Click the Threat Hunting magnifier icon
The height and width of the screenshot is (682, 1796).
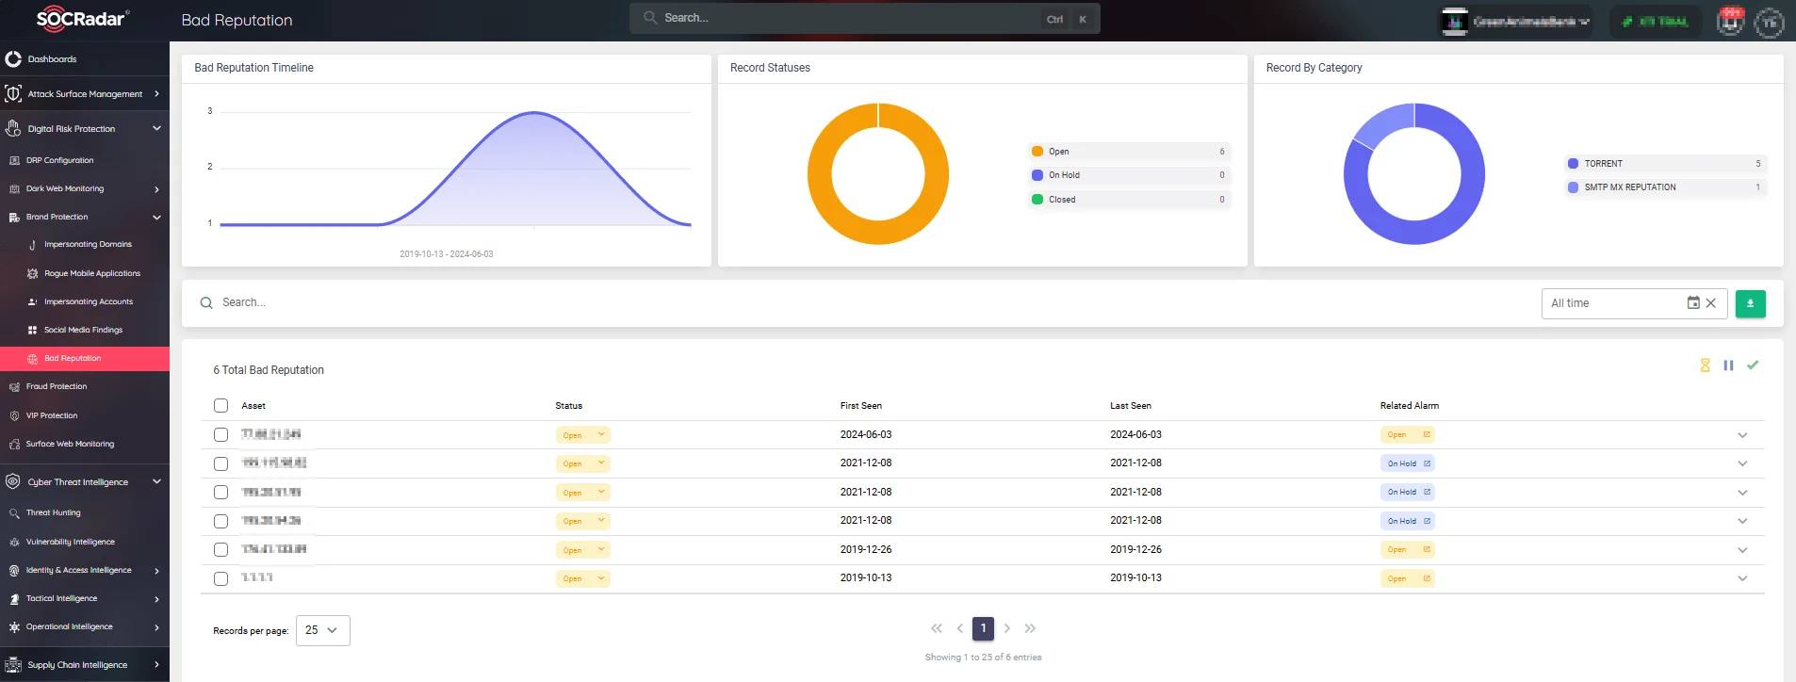pyautogui.click(x=14, y=513)
